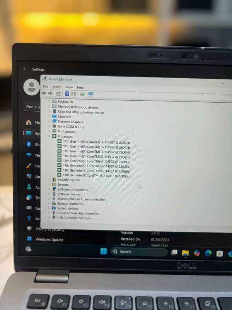Click the Keyboards device icon
232x310 pixels.
tap(54, 101)
